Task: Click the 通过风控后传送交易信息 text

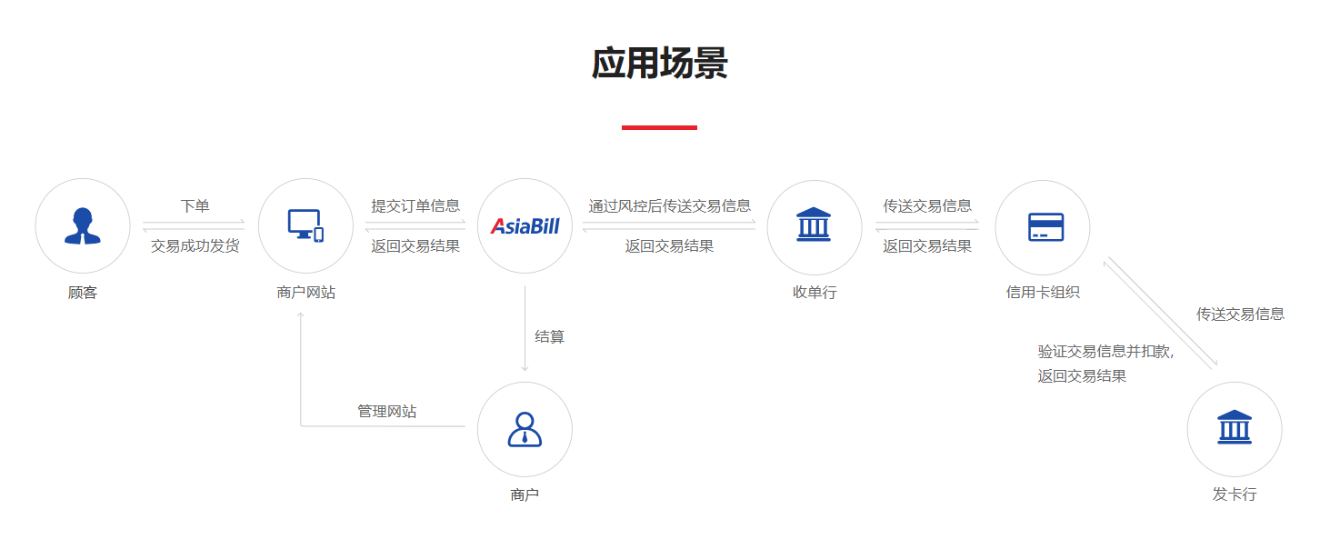Action: click(670, 206)
